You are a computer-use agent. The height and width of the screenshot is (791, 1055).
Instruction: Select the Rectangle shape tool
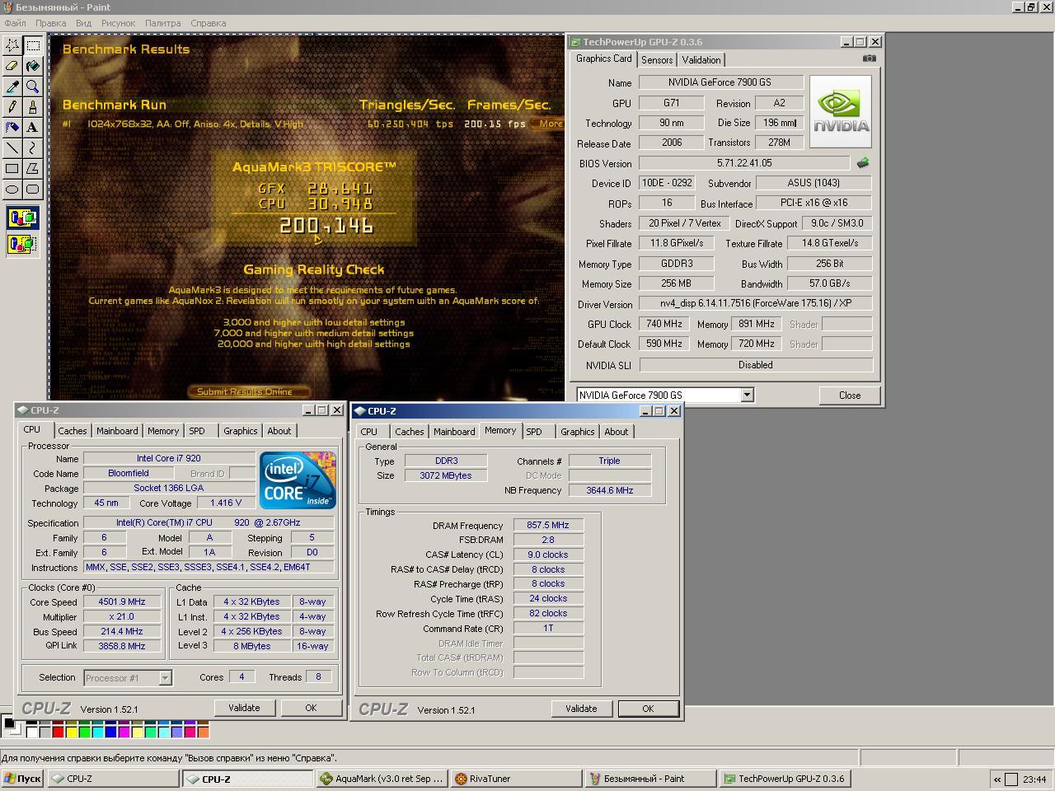click(x=12, y=169)
